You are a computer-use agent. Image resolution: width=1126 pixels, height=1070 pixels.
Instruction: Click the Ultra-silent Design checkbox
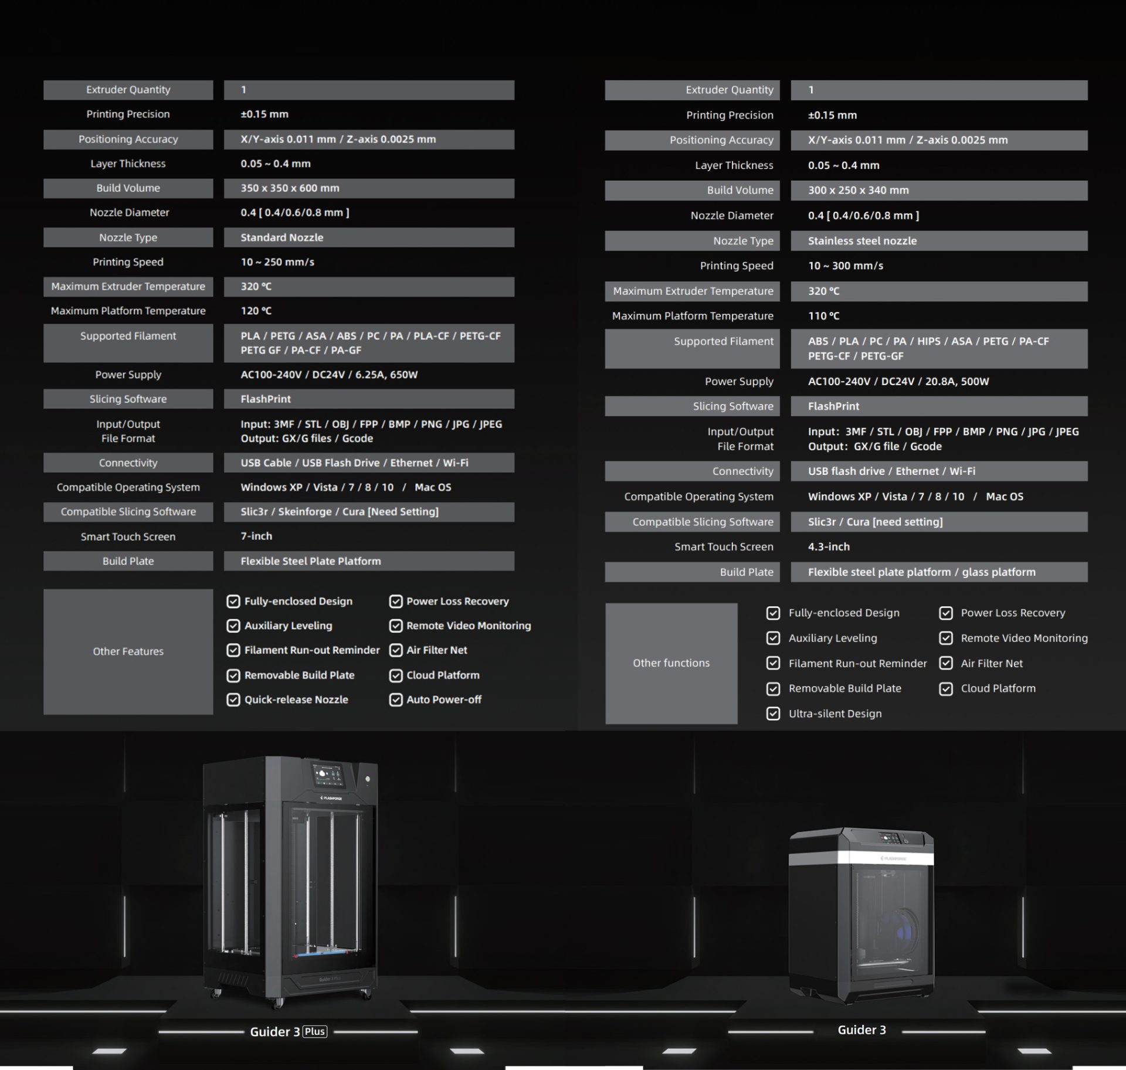[774, 714]
